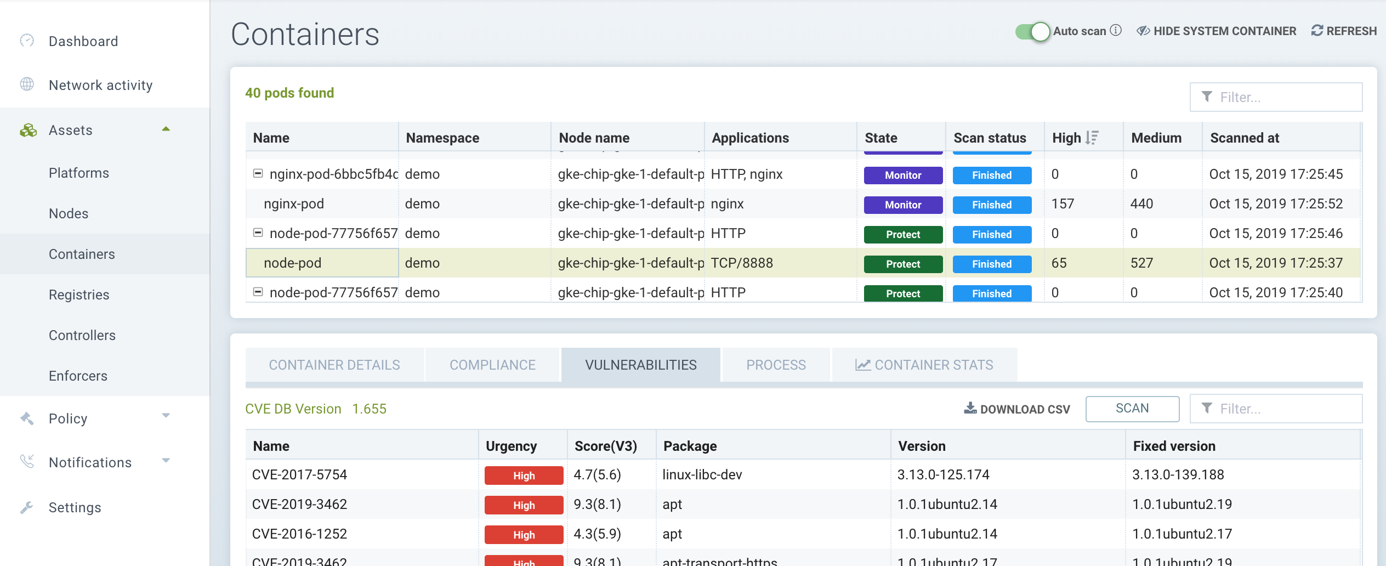Click the Policy gavel icon

27,418
